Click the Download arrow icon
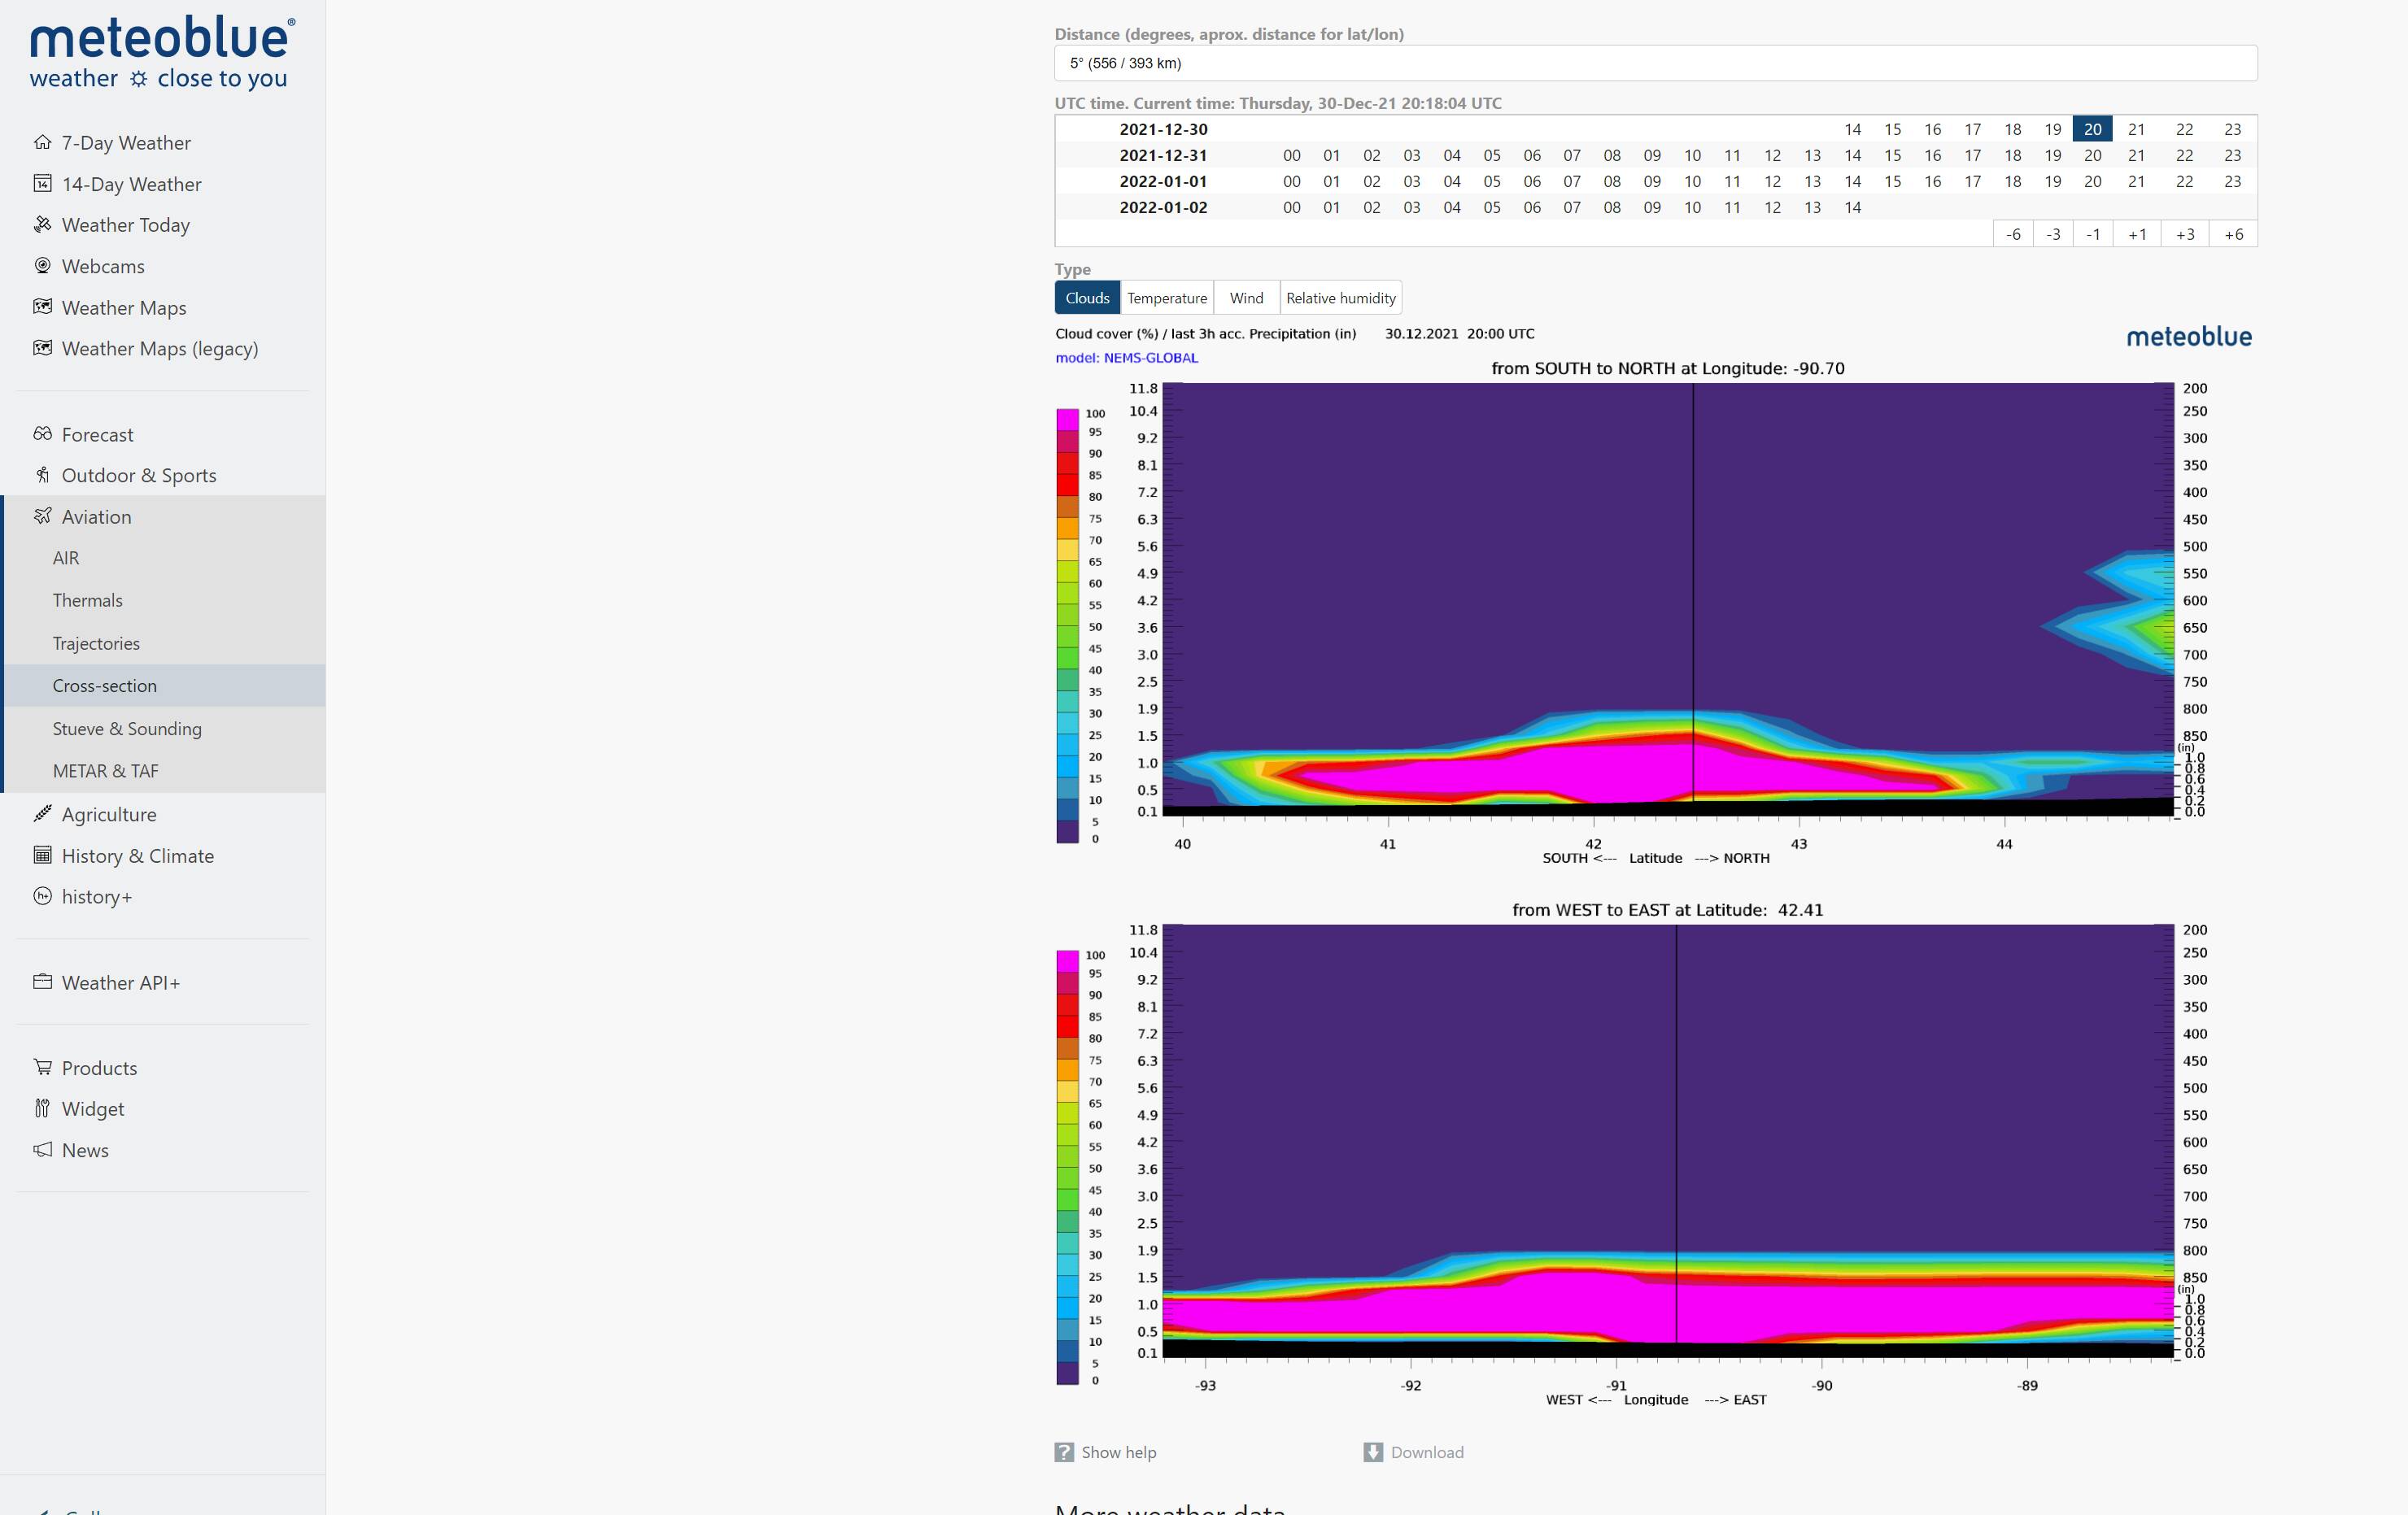The height and width of the screenshot is (1515, 2408). (x=1373, y=1452)
